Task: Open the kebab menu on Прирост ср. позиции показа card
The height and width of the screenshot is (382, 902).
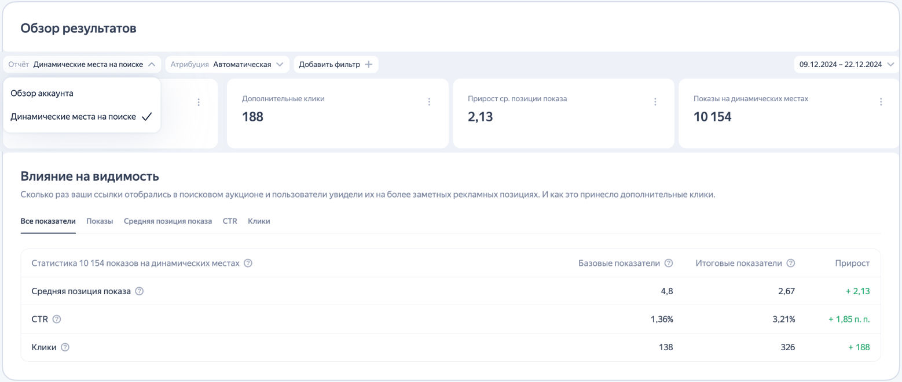Action: point(655,102)
